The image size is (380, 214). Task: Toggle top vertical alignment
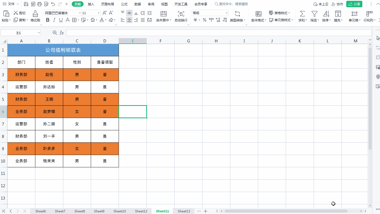(x=123, y=13)
